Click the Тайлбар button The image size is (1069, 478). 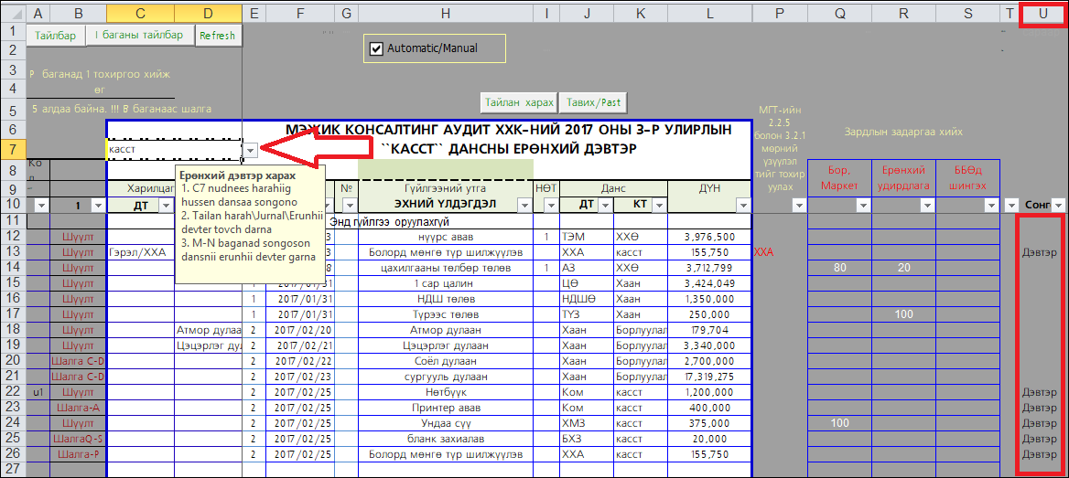click(x=56, y=36)
